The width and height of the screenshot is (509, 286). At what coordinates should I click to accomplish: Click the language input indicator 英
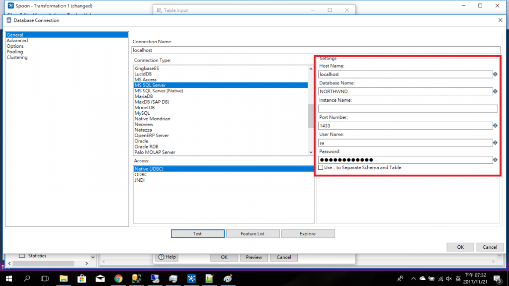click(458, 279)
